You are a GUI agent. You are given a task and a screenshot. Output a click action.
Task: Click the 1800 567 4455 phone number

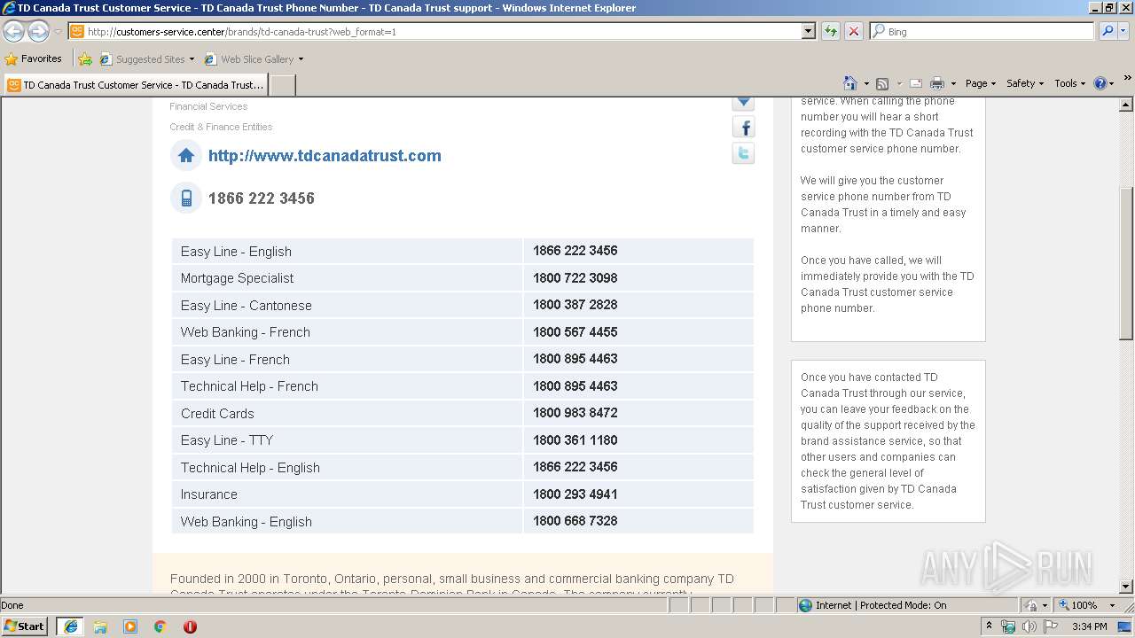pyautogui.click(x=575, y=331)
